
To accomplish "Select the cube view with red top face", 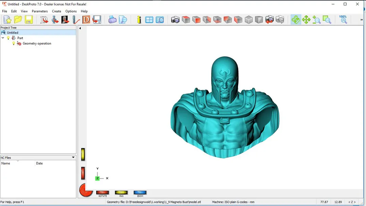I will (x=186, y=20).
